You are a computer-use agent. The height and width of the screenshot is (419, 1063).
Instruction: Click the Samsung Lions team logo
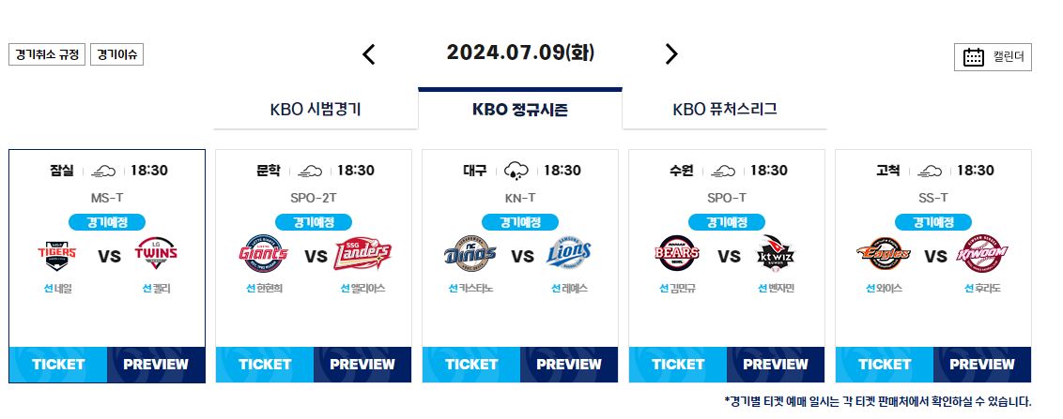(x=569, y=254)
